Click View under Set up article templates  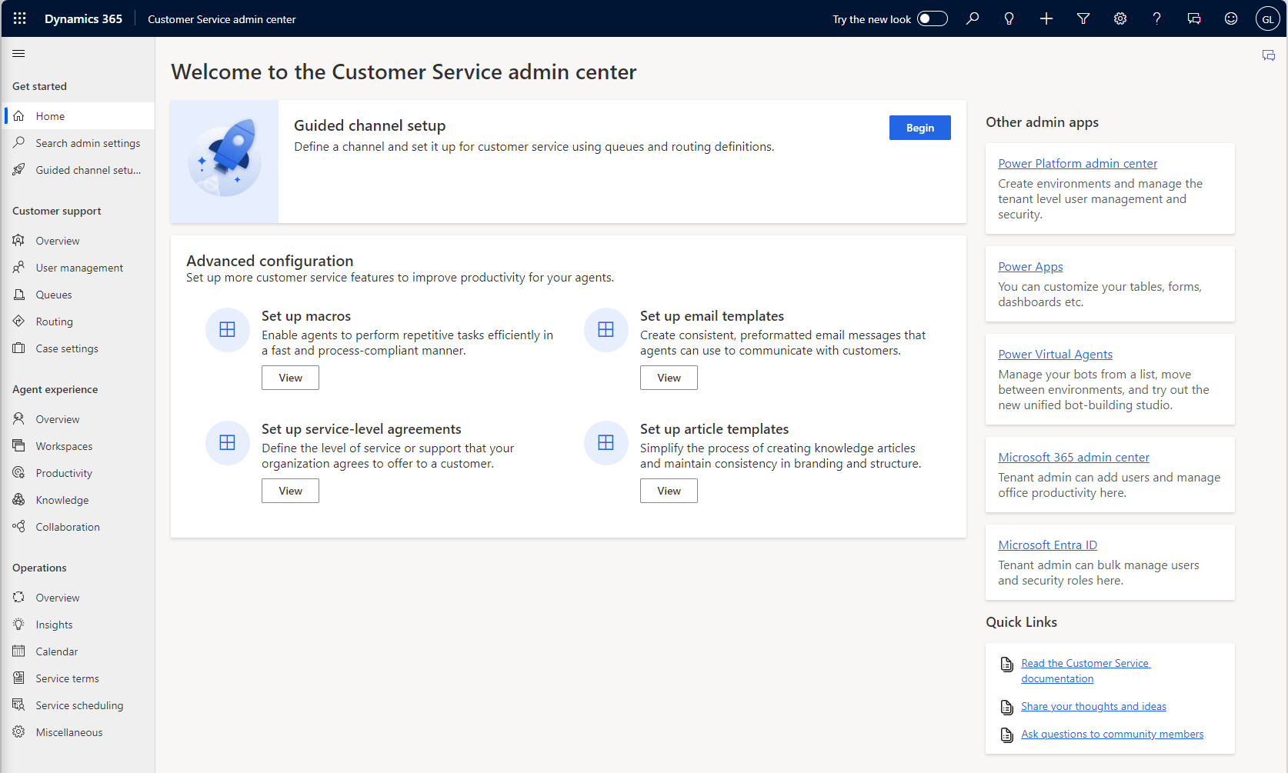point(669,491)
